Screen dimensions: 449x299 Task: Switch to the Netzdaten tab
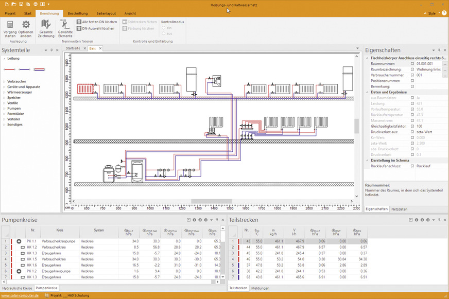click(x=399, y=209)
